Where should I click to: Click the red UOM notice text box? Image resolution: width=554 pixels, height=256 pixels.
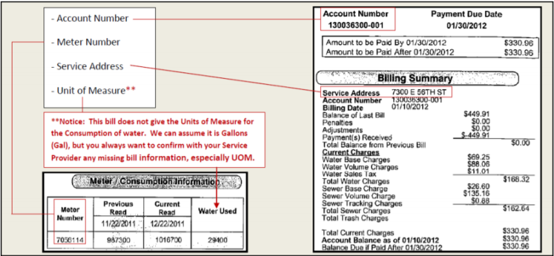[x=154, y=139]
